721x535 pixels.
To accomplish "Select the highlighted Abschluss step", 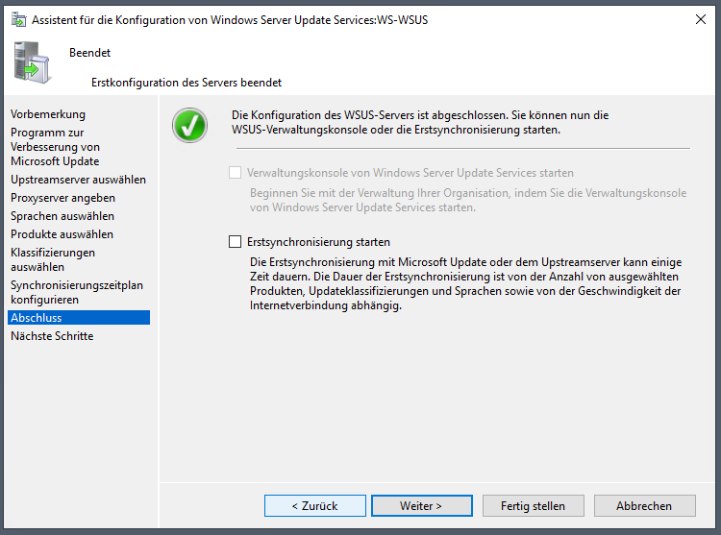I will pyautogui.click(x=79, y=317).
